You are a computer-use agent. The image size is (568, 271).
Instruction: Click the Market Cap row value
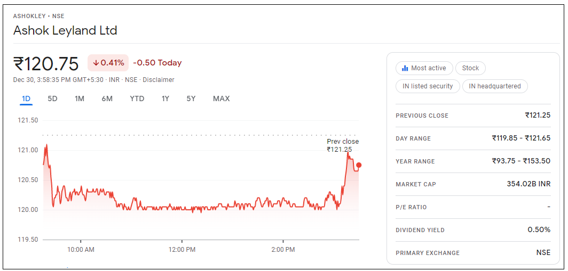click(x=528, y=184)
